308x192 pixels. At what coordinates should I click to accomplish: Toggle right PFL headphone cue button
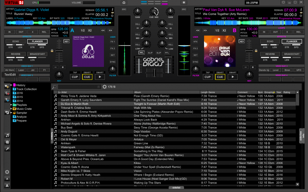point(167,53)
